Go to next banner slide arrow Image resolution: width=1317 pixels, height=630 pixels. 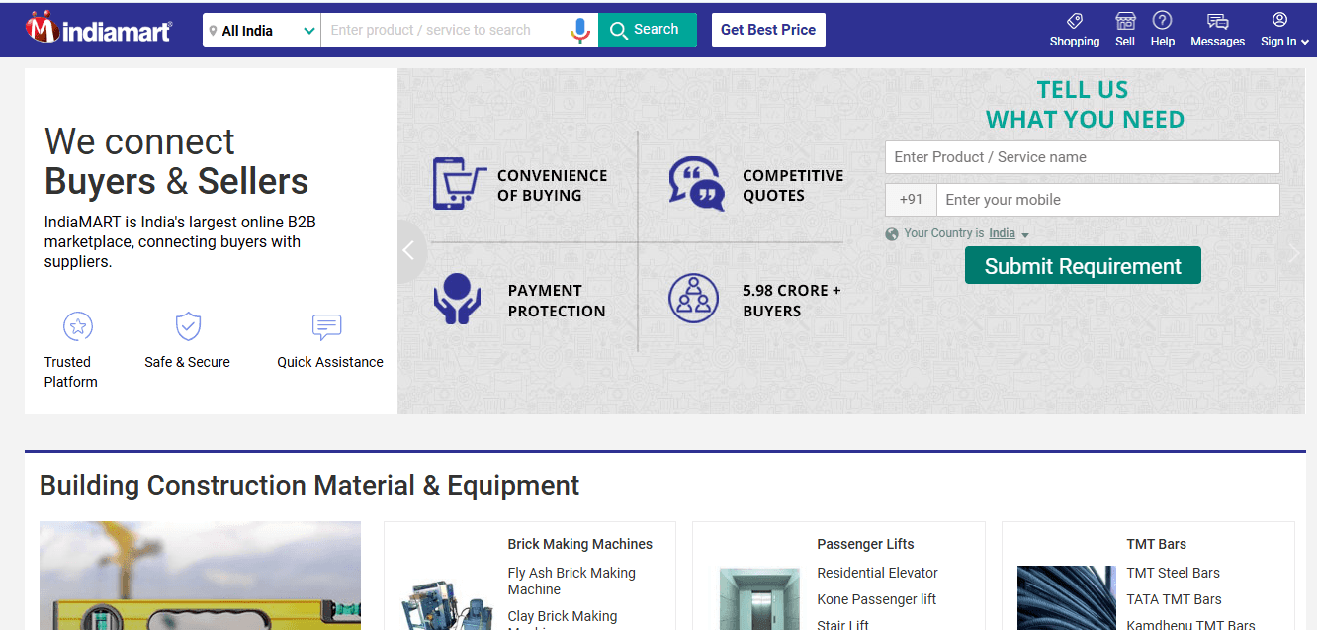[1294, 252]
